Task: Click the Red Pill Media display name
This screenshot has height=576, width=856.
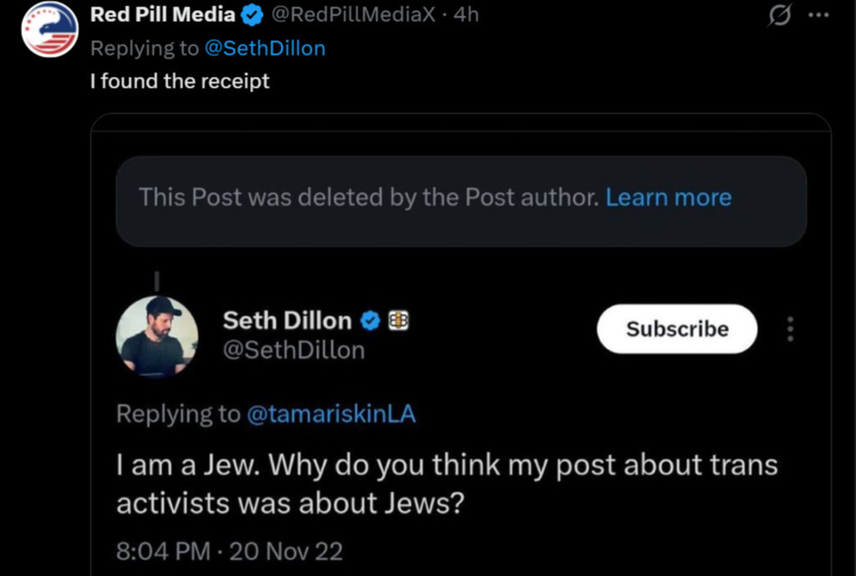Action: tap(162, 15)
